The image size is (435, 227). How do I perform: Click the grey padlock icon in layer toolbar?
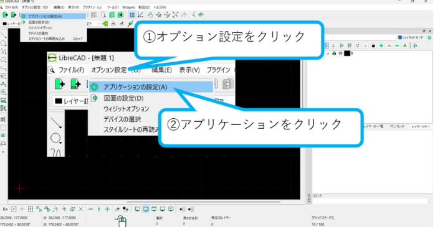click(x=365, y=45)
